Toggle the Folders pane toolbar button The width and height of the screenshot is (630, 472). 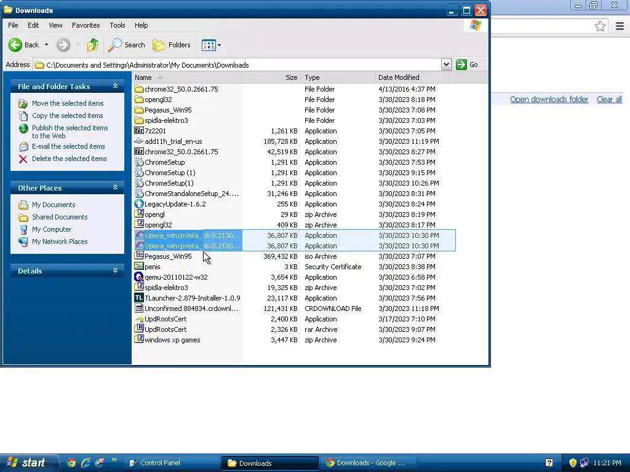coord(172,45)
